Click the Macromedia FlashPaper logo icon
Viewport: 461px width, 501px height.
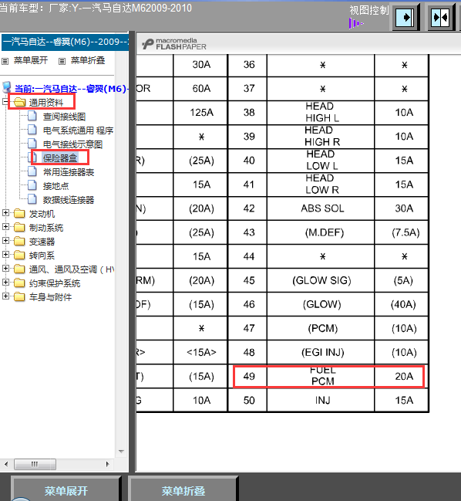pos(148,44)
